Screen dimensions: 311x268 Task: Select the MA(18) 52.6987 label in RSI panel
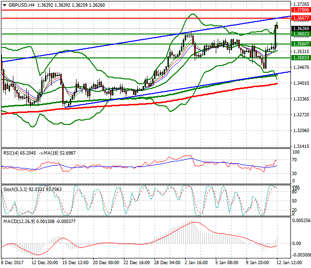59,153
